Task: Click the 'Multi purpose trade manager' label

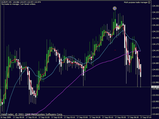Action: pos(136,2)
